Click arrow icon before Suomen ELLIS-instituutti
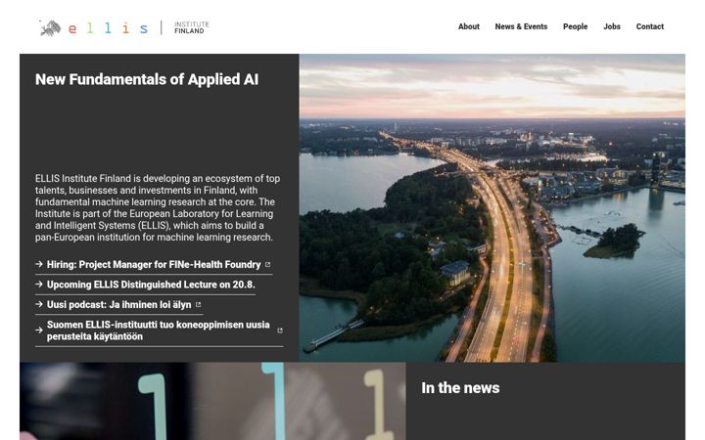 click(39, 330)
